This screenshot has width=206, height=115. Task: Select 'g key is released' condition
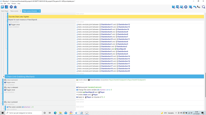tap(11, 87)
